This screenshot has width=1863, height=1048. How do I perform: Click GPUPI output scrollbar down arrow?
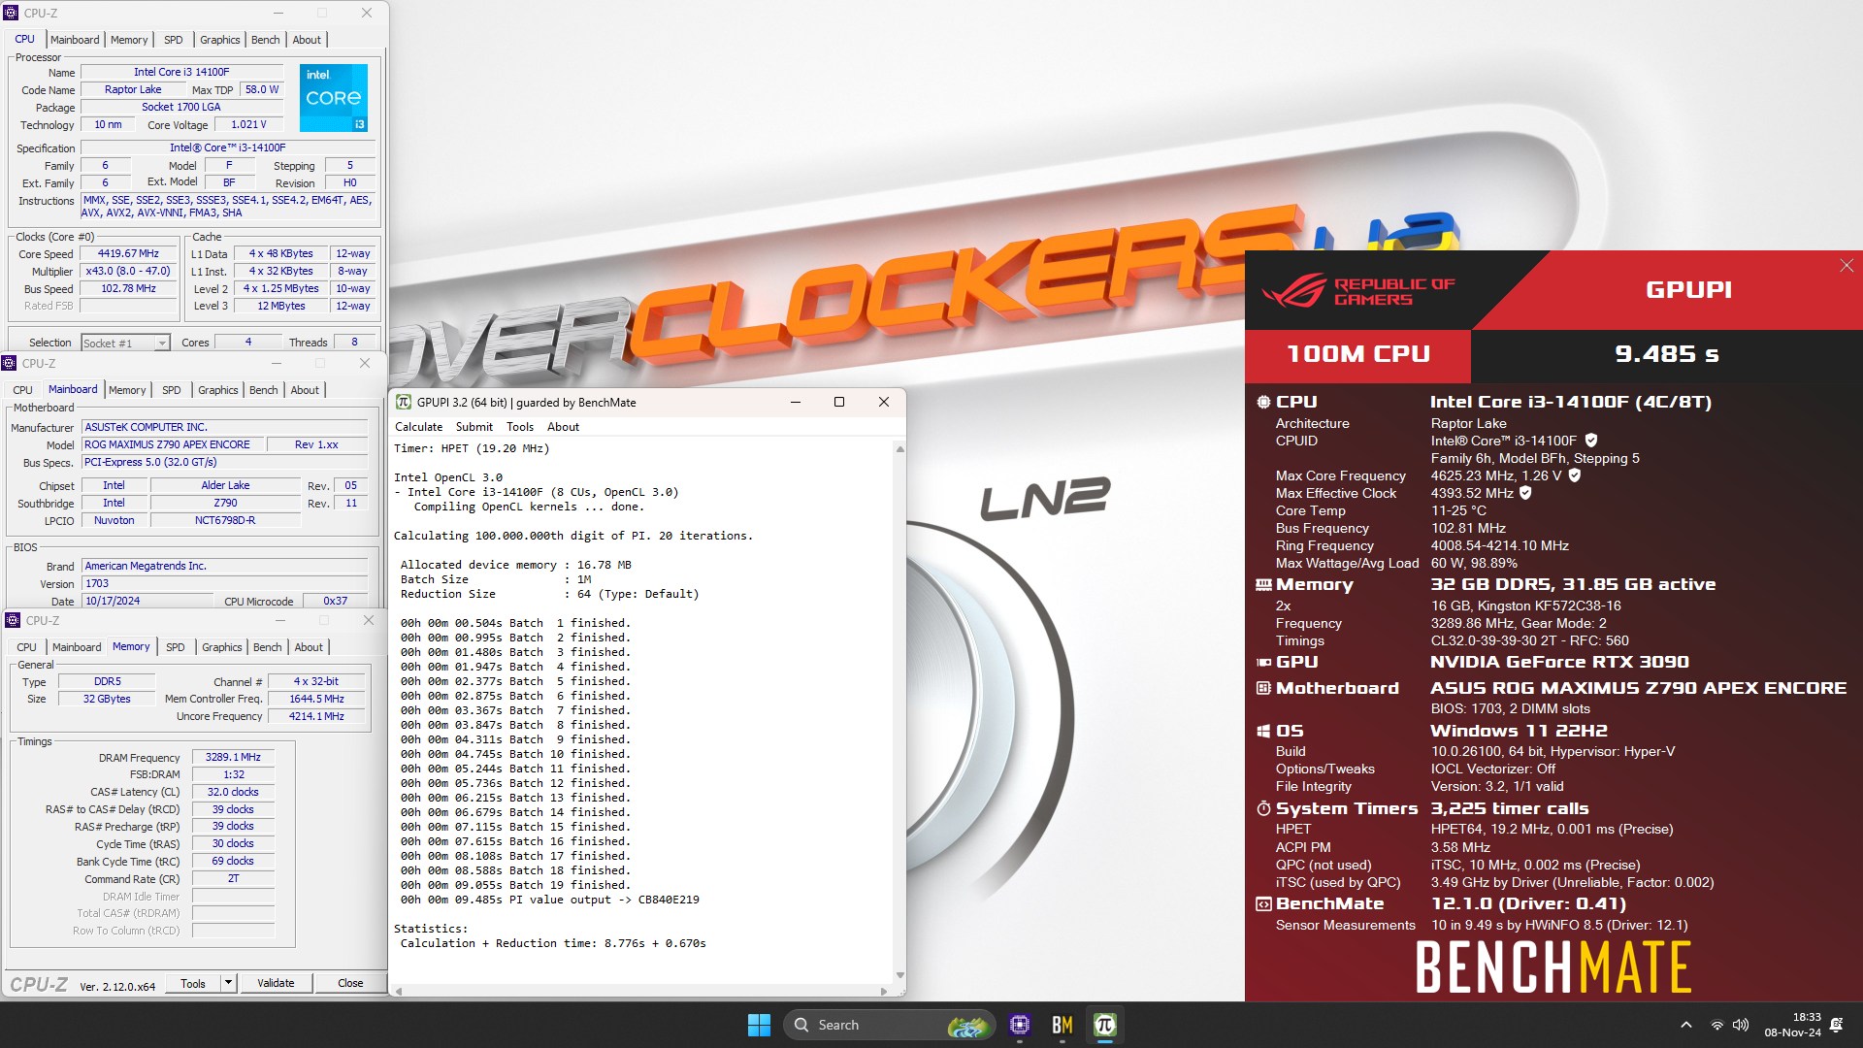click(x=899, y=975)
